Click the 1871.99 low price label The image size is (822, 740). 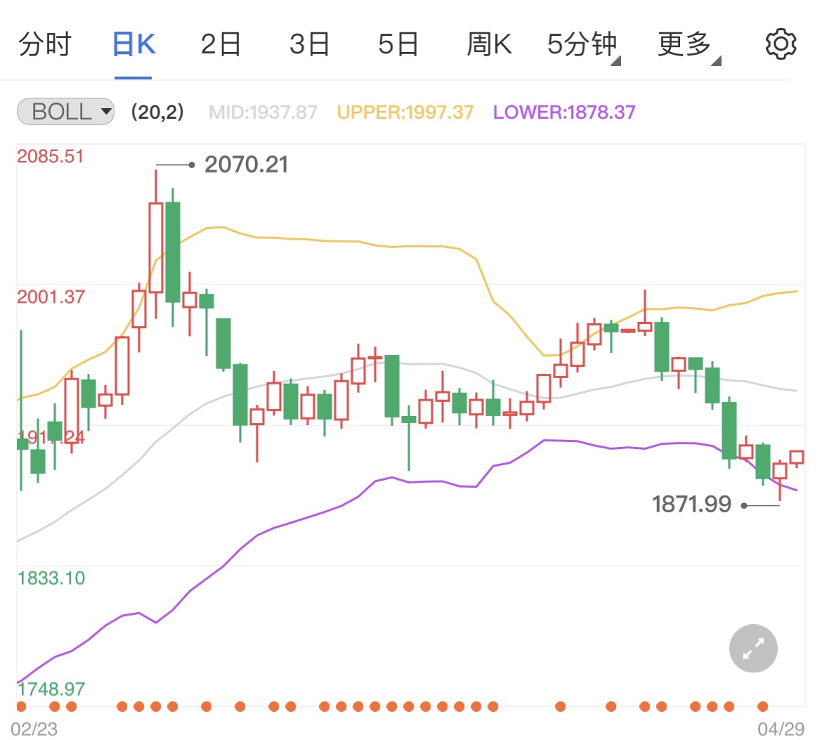click(x=691, y=505)
